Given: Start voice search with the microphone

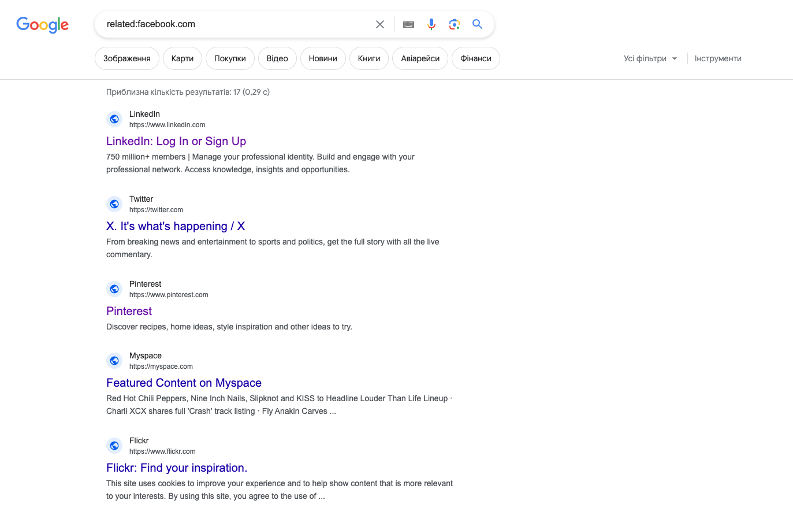Looking at the screenshot, I should coord(431,24).
